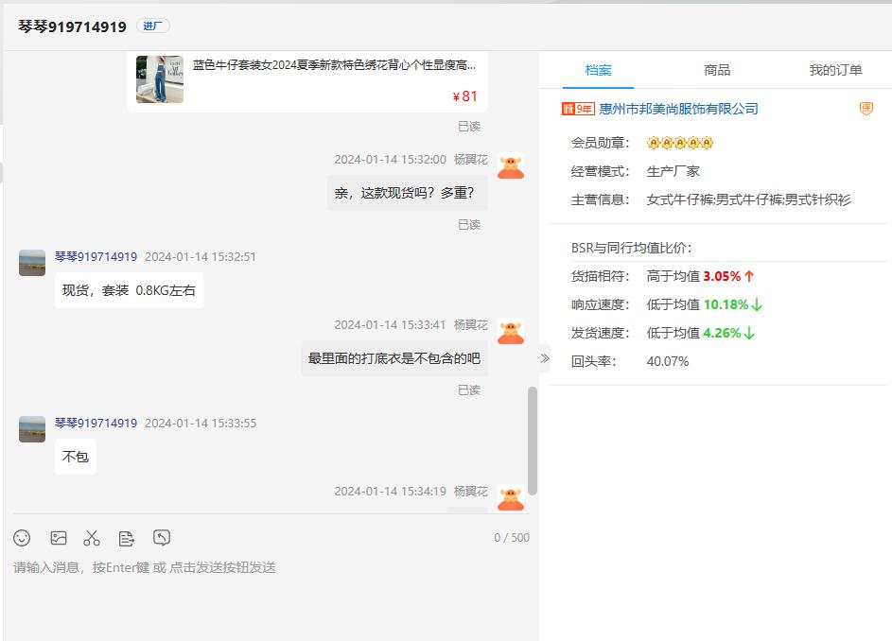The width and height of the screenshot is (892, 641).
Task: Switch to the 商品 tab
Action: (717, 70)
